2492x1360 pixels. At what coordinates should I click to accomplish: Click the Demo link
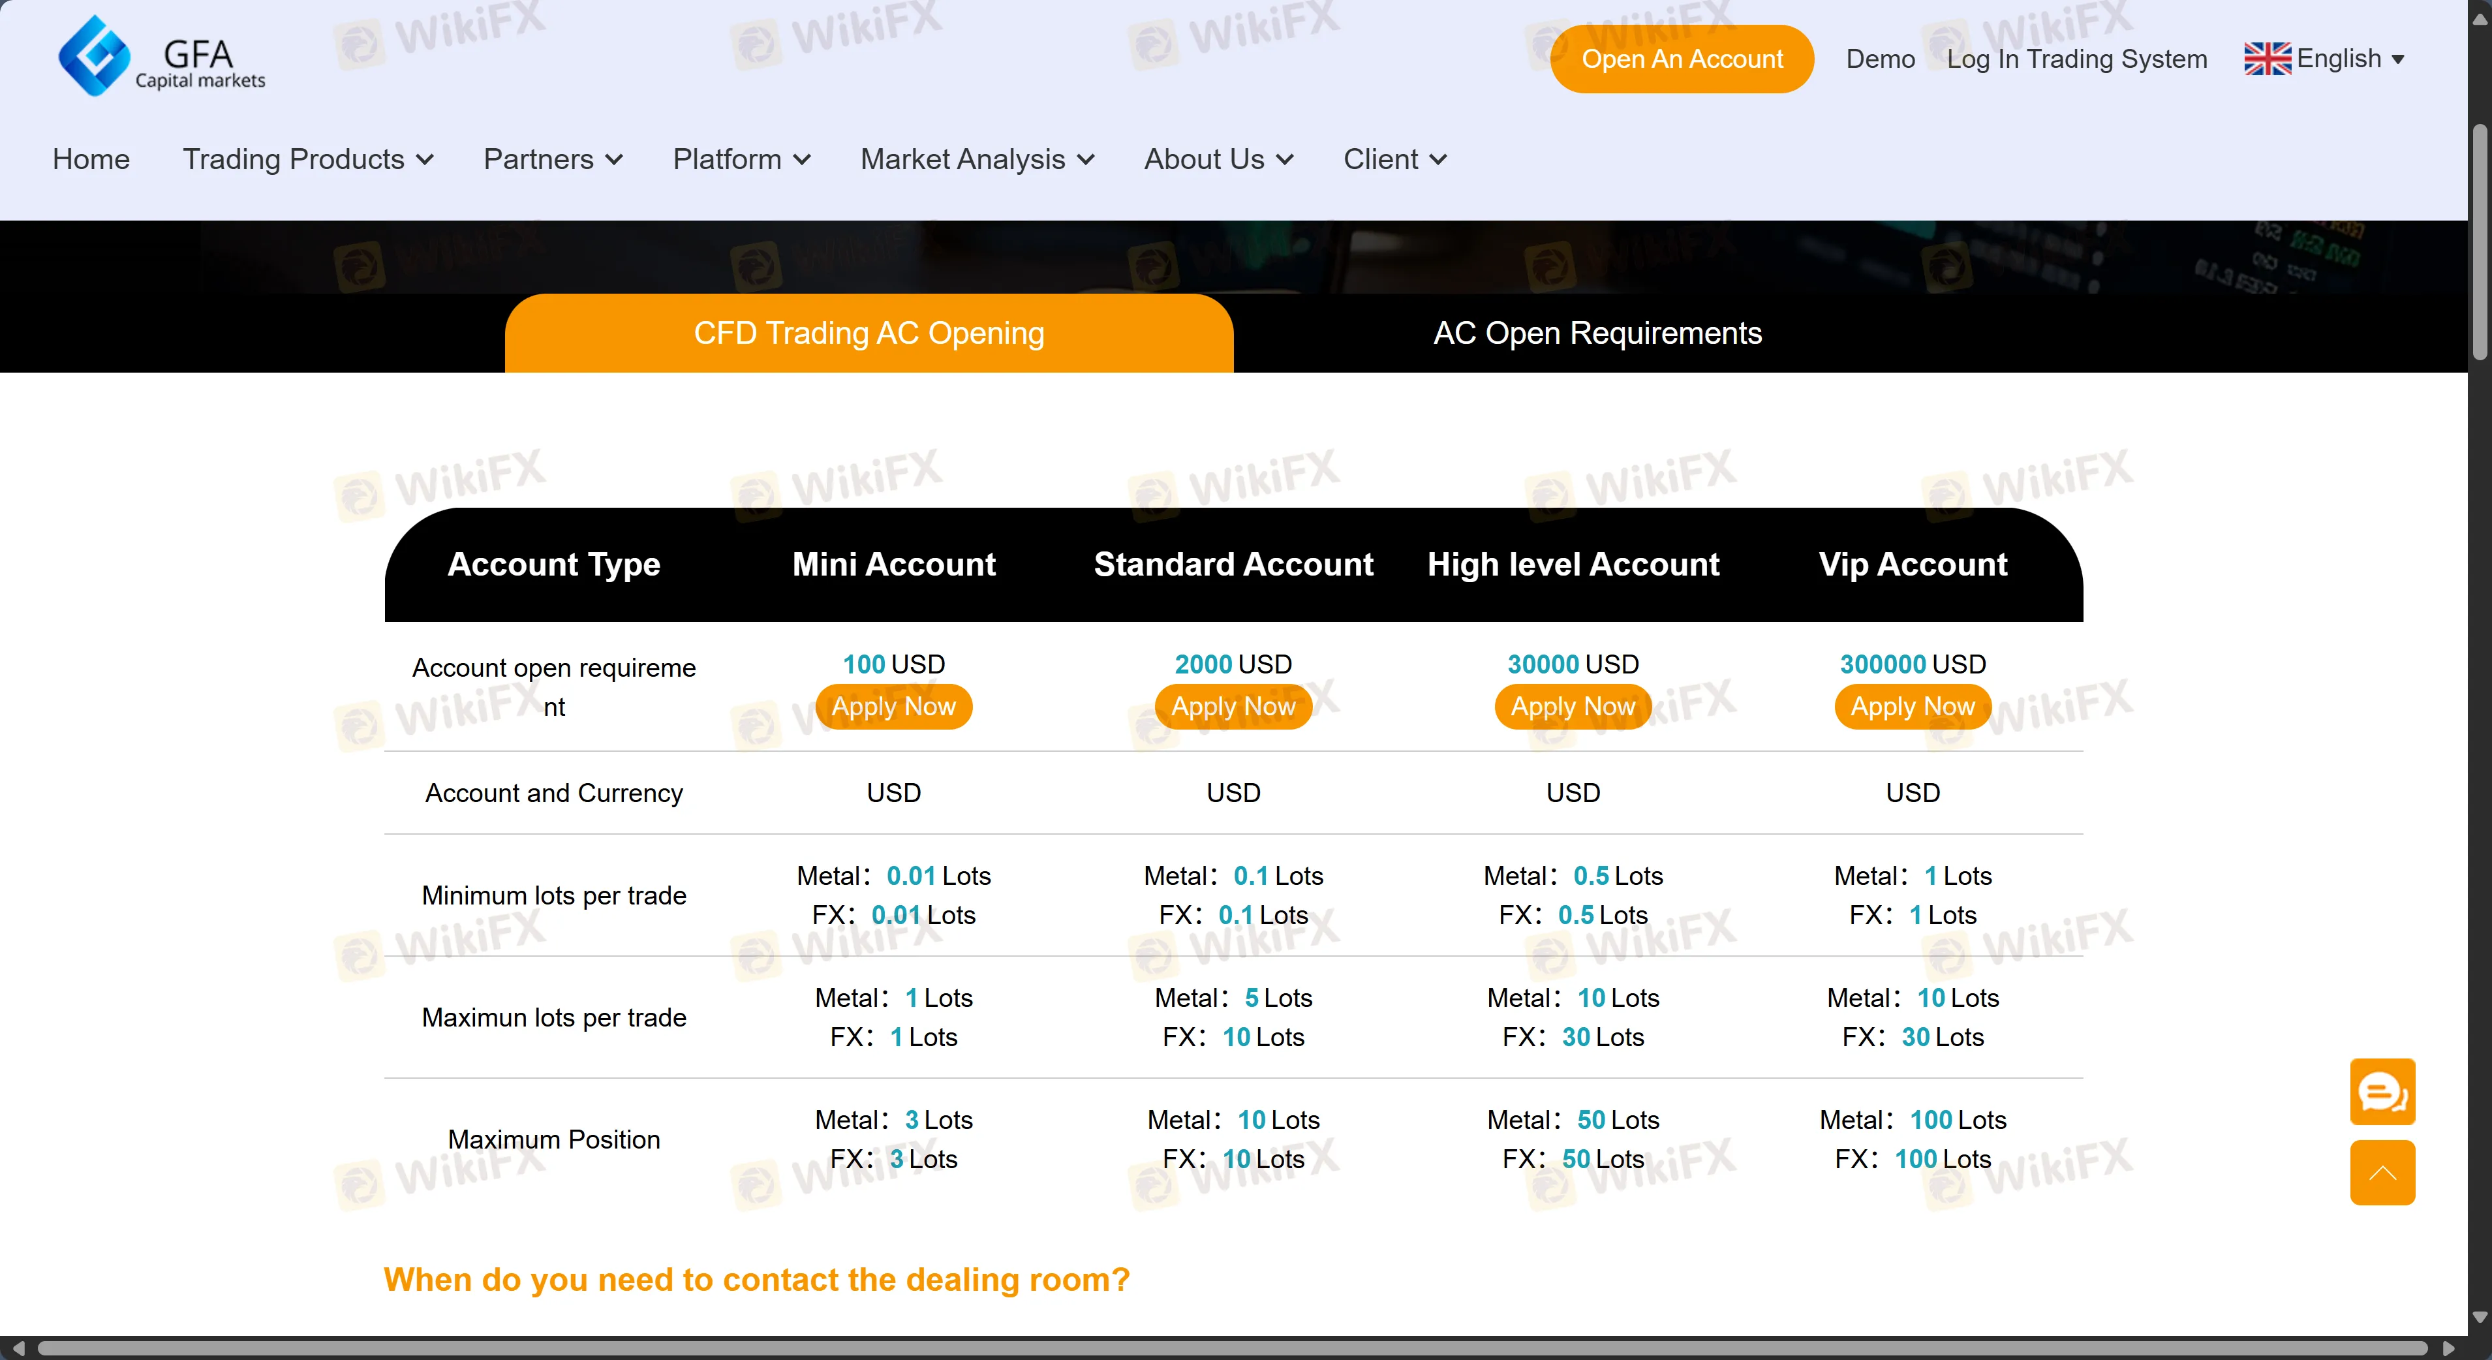coord(1880,58)
